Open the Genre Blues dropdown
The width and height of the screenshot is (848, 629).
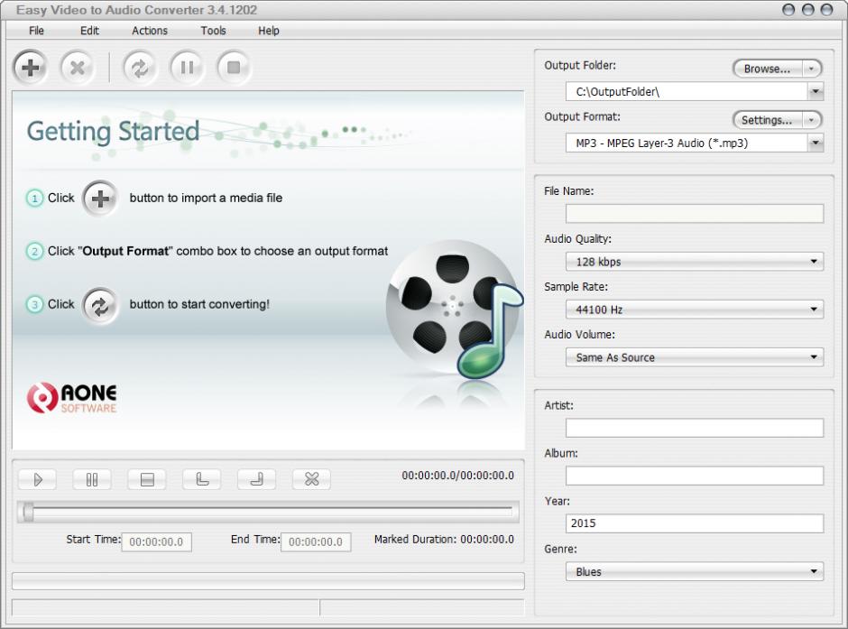tap(695, 571)
